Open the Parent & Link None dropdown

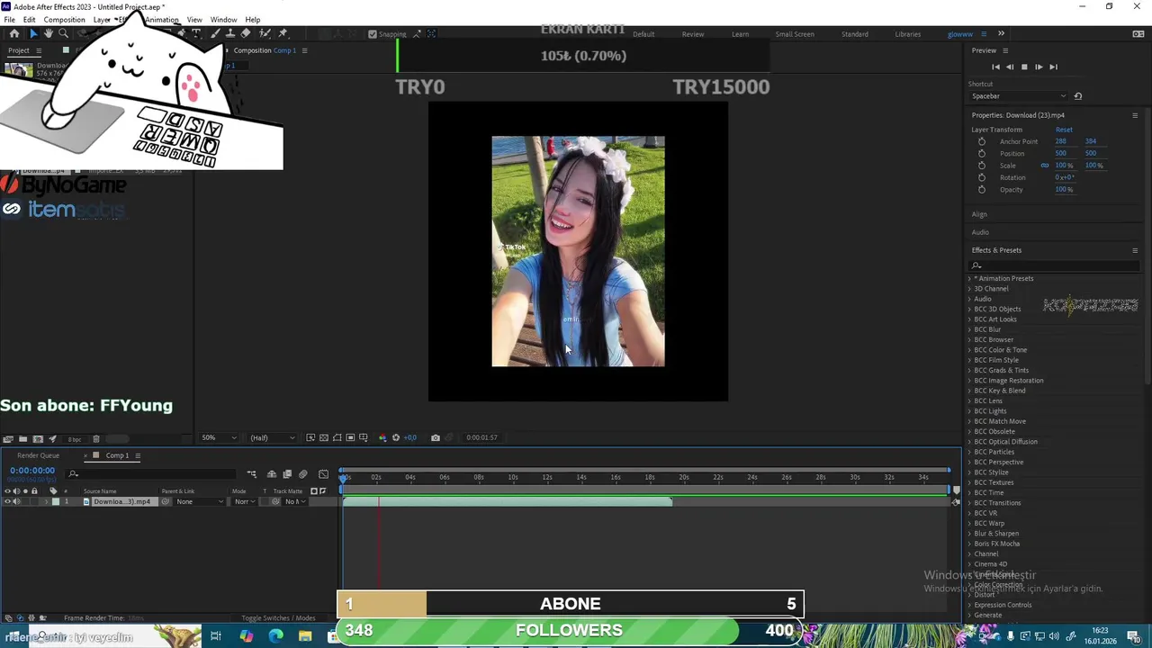[198, 501]
